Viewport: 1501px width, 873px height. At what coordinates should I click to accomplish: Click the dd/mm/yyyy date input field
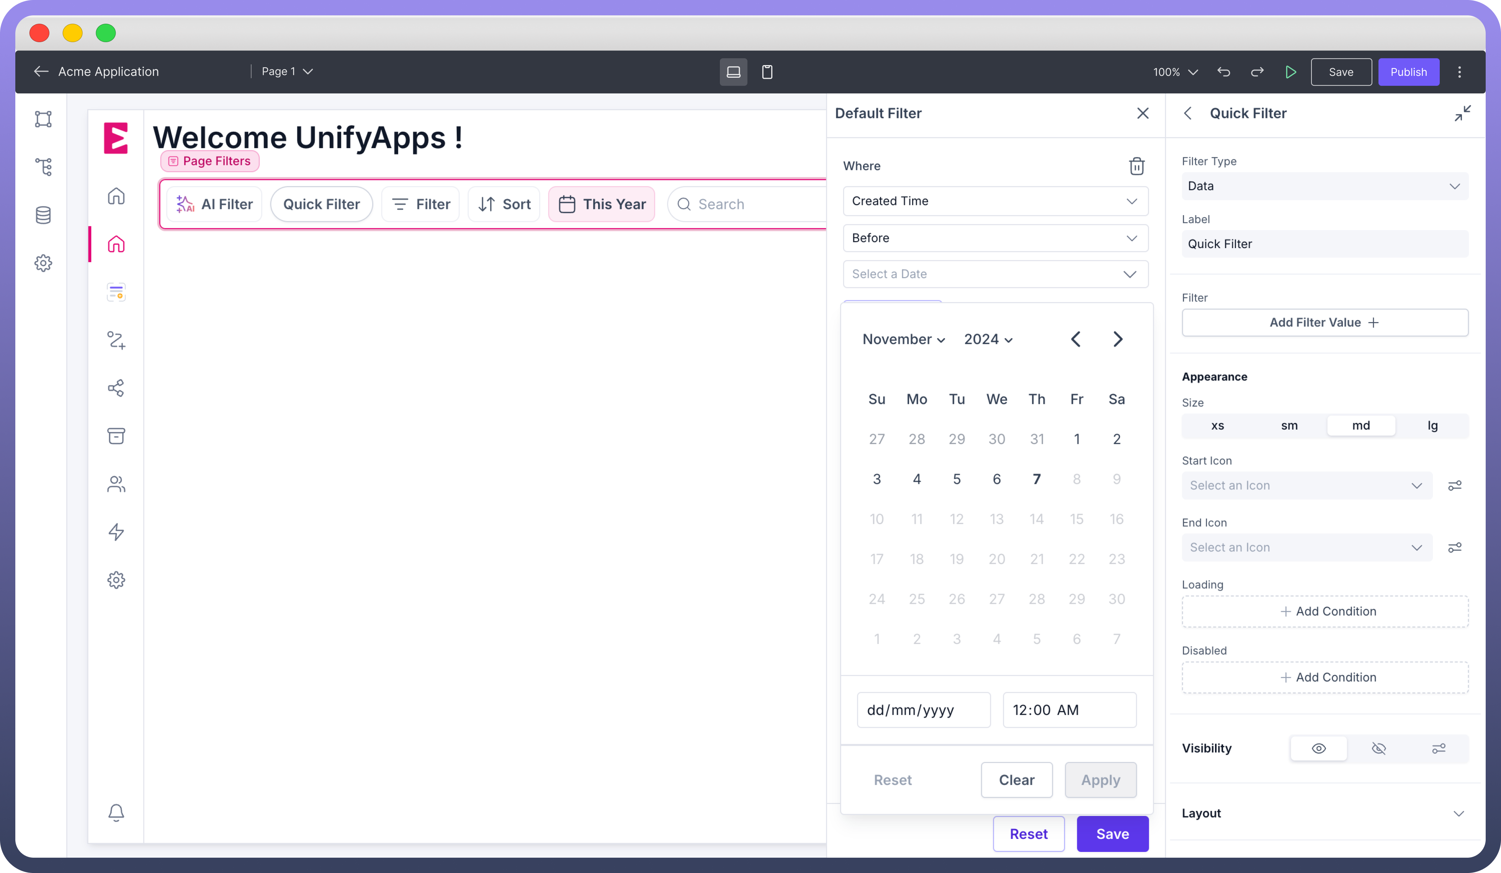(x=923, y=710)
